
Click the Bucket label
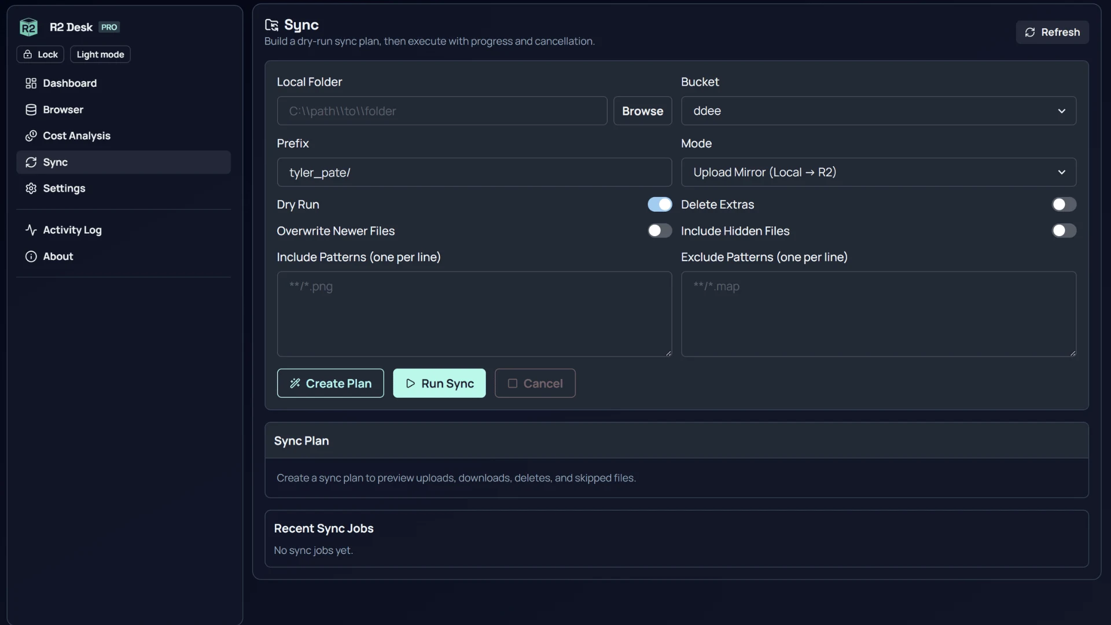[700, 82]
